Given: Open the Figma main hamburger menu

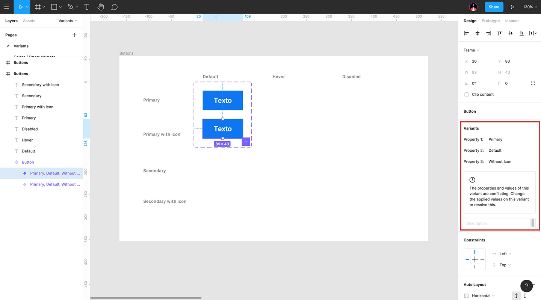Looking at the screenshot, I should (7, 7).
